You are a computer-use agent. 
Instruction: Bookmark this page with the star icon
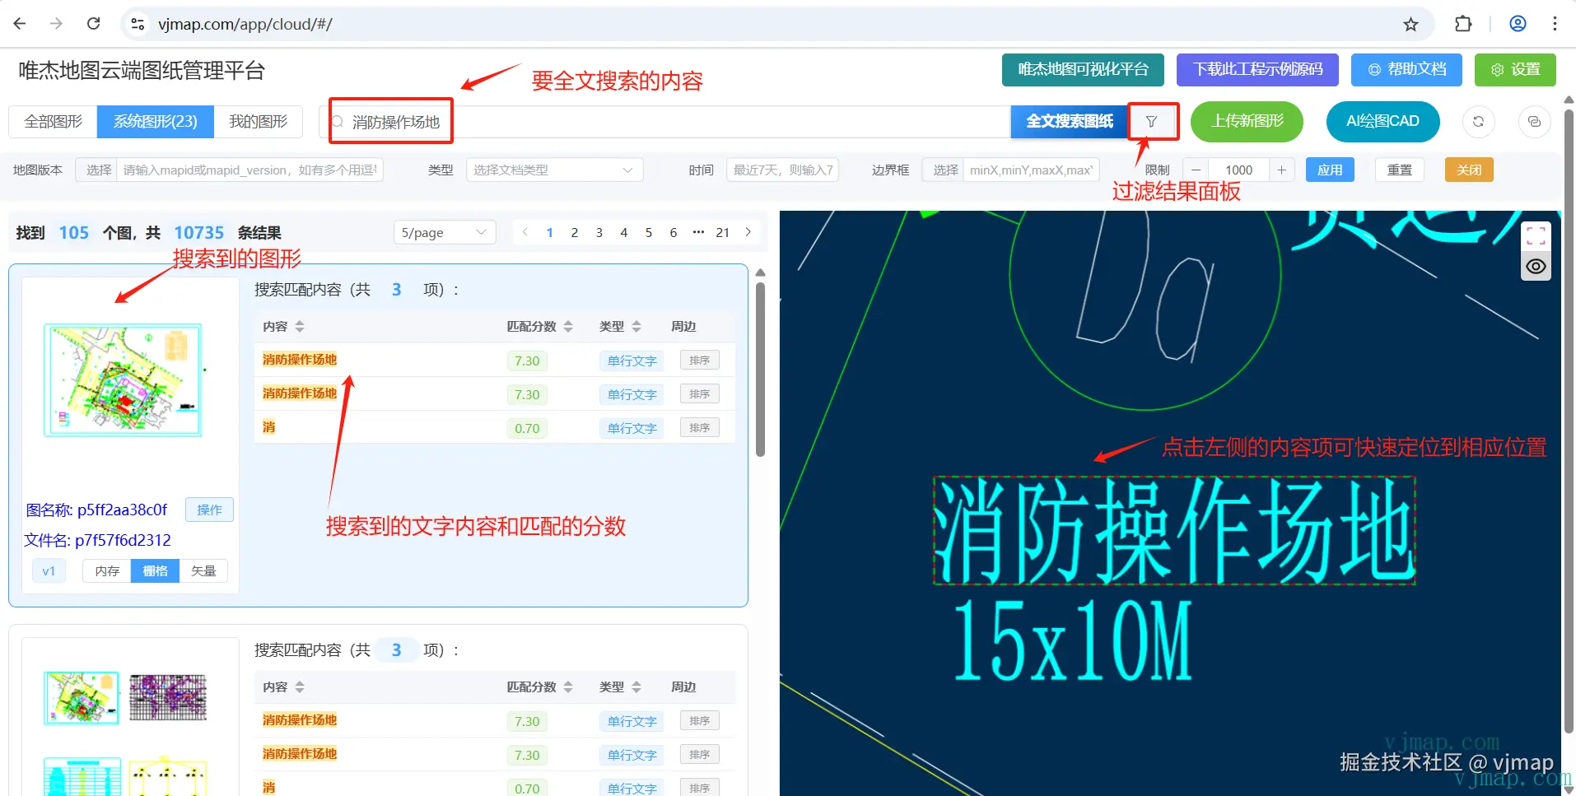(1410, 24)
